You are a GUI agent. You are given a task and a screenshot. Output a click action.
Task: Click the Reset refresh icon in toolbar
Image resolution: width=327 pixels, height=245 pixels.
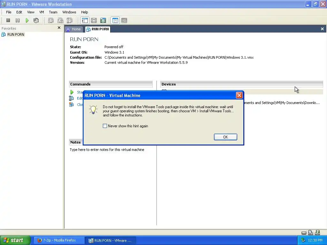tap(36, 20)
